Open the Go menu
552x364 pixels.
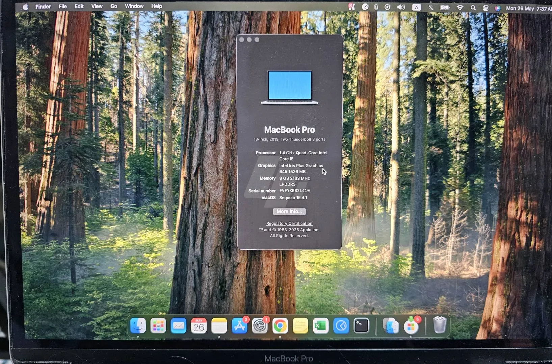114,6
